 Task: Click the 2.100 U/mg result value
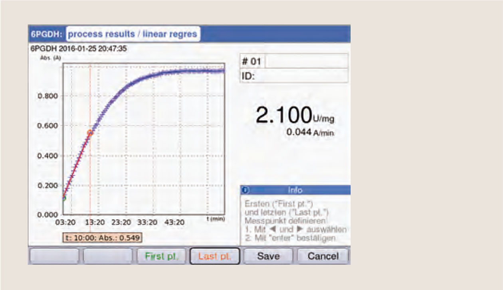pos(283,115)
